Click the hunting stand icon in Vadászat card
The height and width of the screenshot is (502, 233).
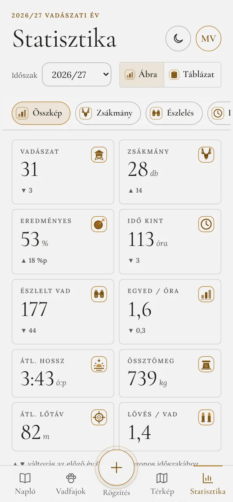click(x=99, y=154)
